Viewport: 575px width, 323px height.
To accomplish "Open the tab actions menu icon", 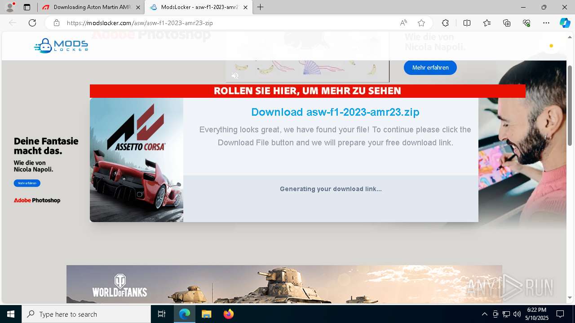I will [x=27, y=7].
